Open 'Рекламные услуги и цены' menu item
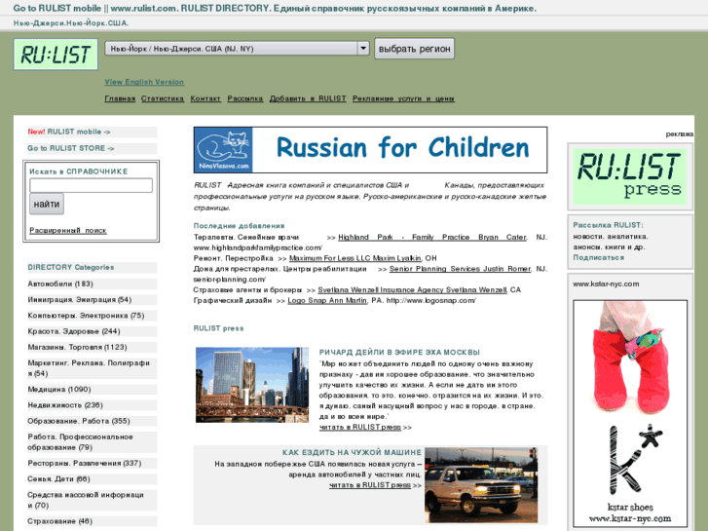This screenshot has width=708, height=531. coord(403,98)
